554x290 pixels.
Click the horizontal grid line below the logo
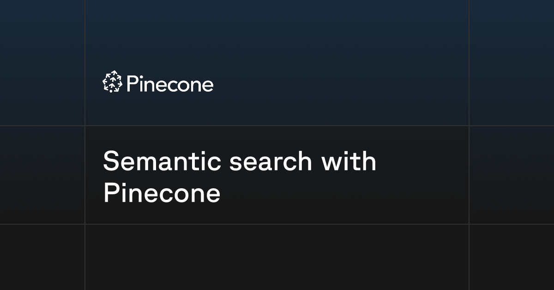(x=277, y=126)
